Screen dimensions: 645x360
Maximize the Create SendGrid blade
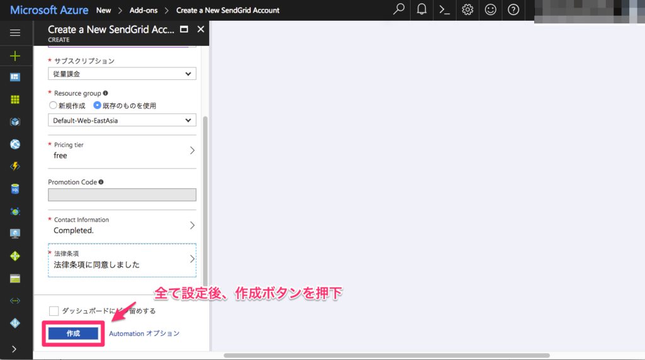click(185, 29)
